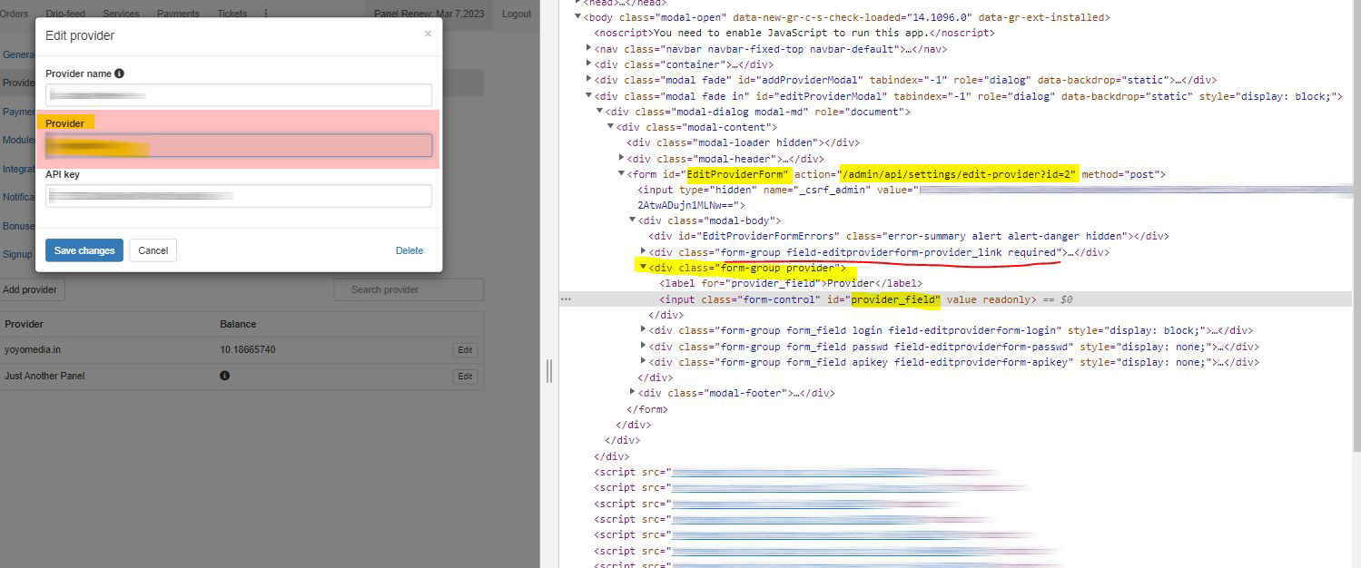Click the Just Another Panel provider name
This screenshot has height=568, width=1361.
pyautogui.click(x=44, y=376)
